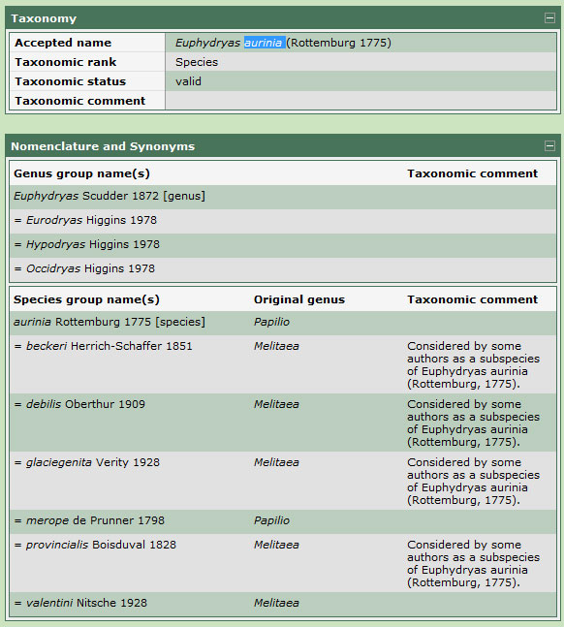The width and height of the screenshot is (564, 627).
Task: Click the Nomenclature and Synonyms header
Action: coord(283,146)
